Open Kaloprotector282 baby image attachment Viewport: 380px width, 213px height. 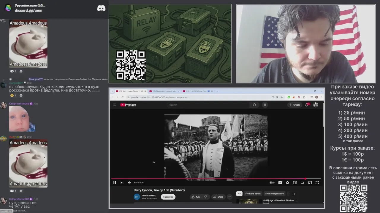point(22,119)
